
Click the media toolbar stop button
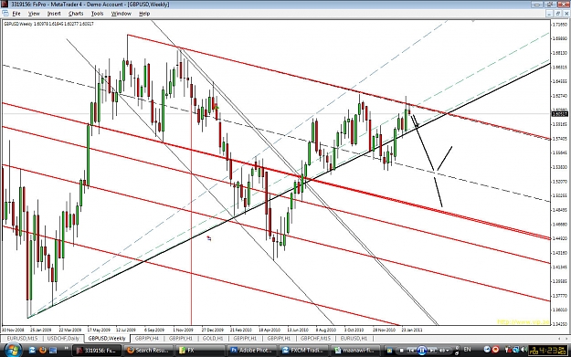point(402,351)
